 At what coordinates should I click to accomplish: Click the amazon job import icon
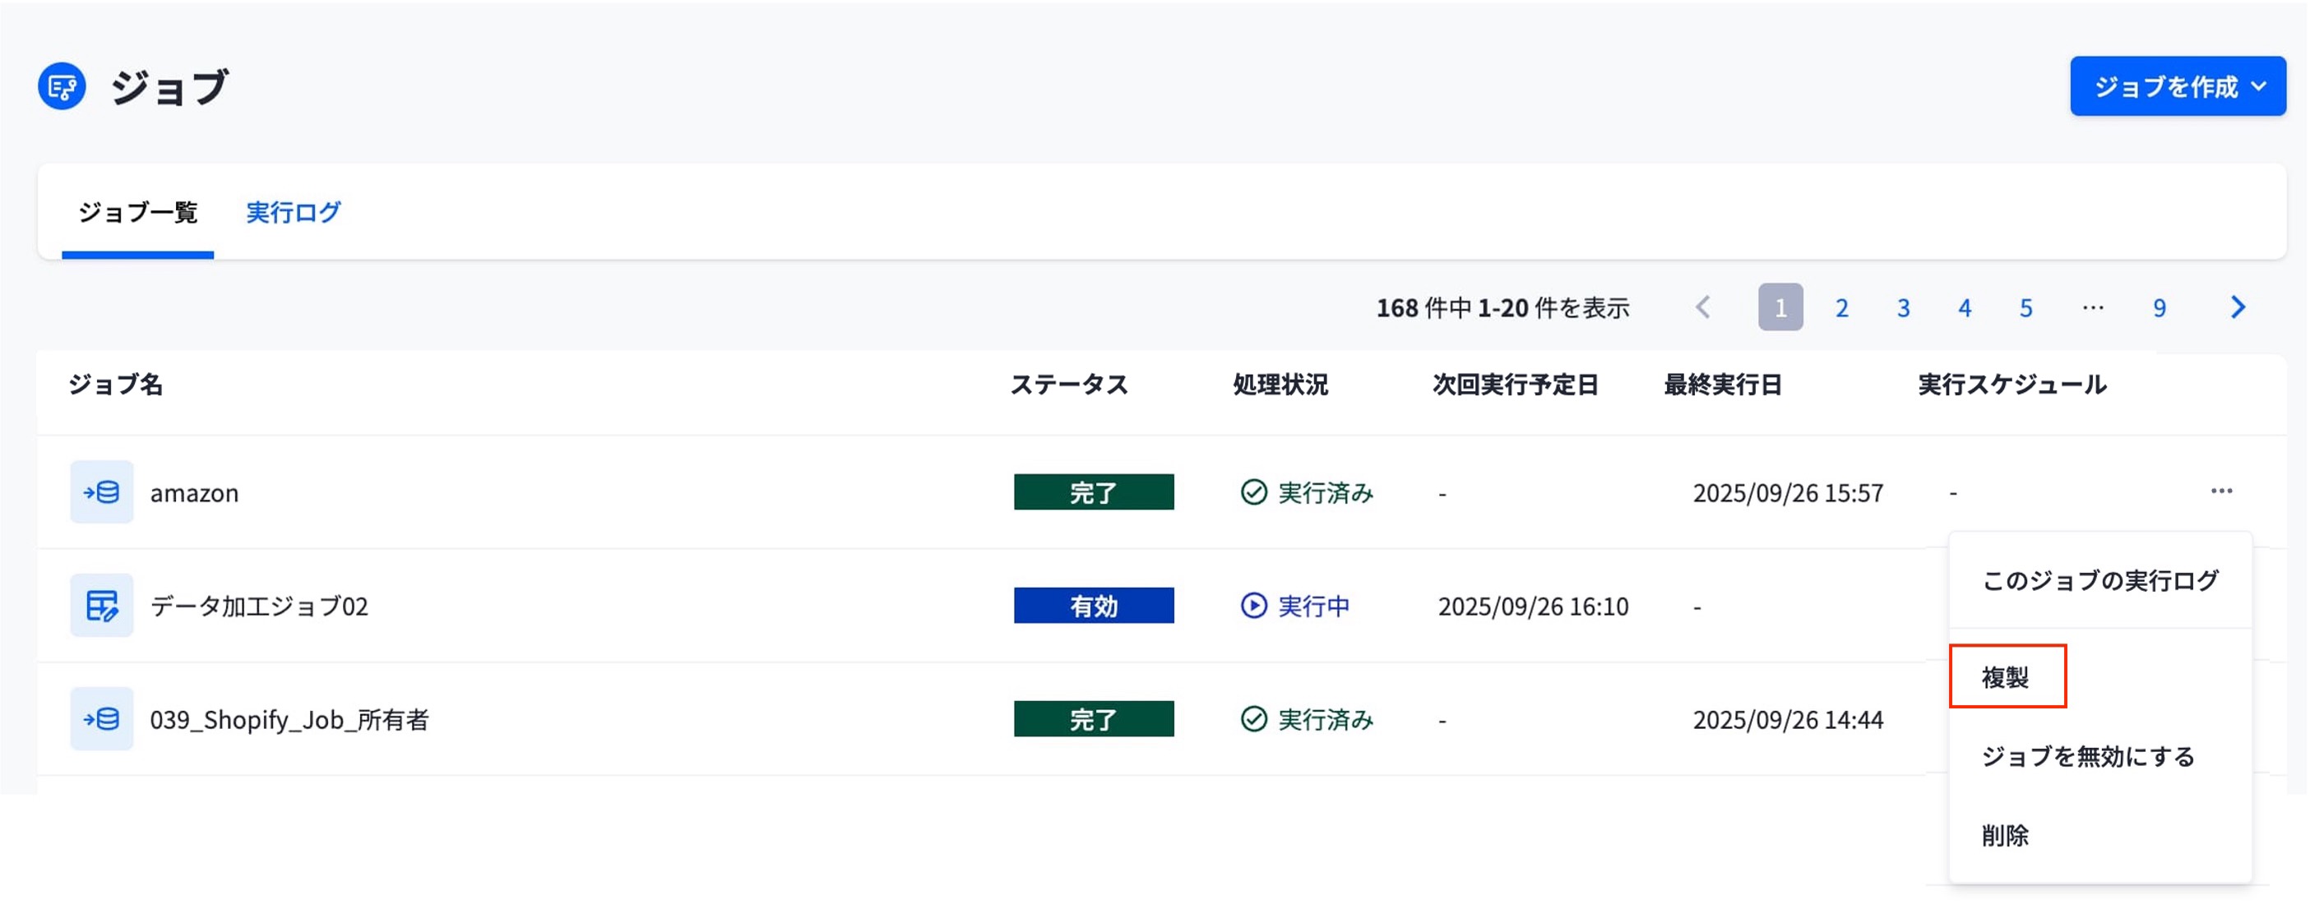point(101,492)
